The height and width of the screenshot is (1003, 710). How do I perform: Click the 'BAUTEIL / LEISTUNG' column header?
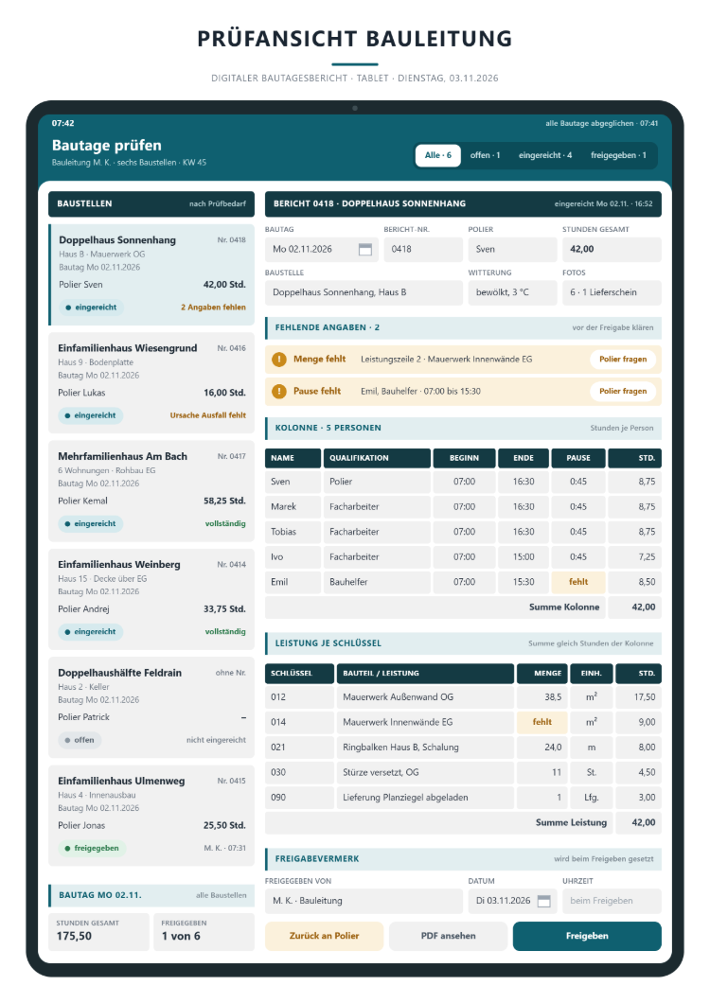point(426,674)
